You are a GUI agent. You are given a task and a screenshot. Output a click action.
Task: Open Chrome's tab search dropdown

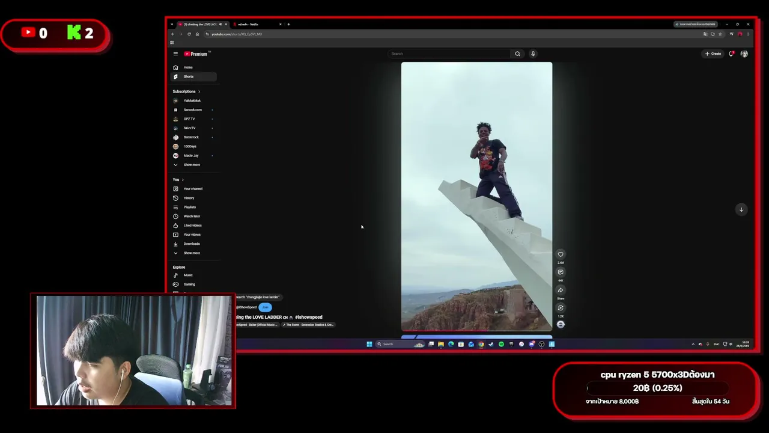[x=172, y=24]
